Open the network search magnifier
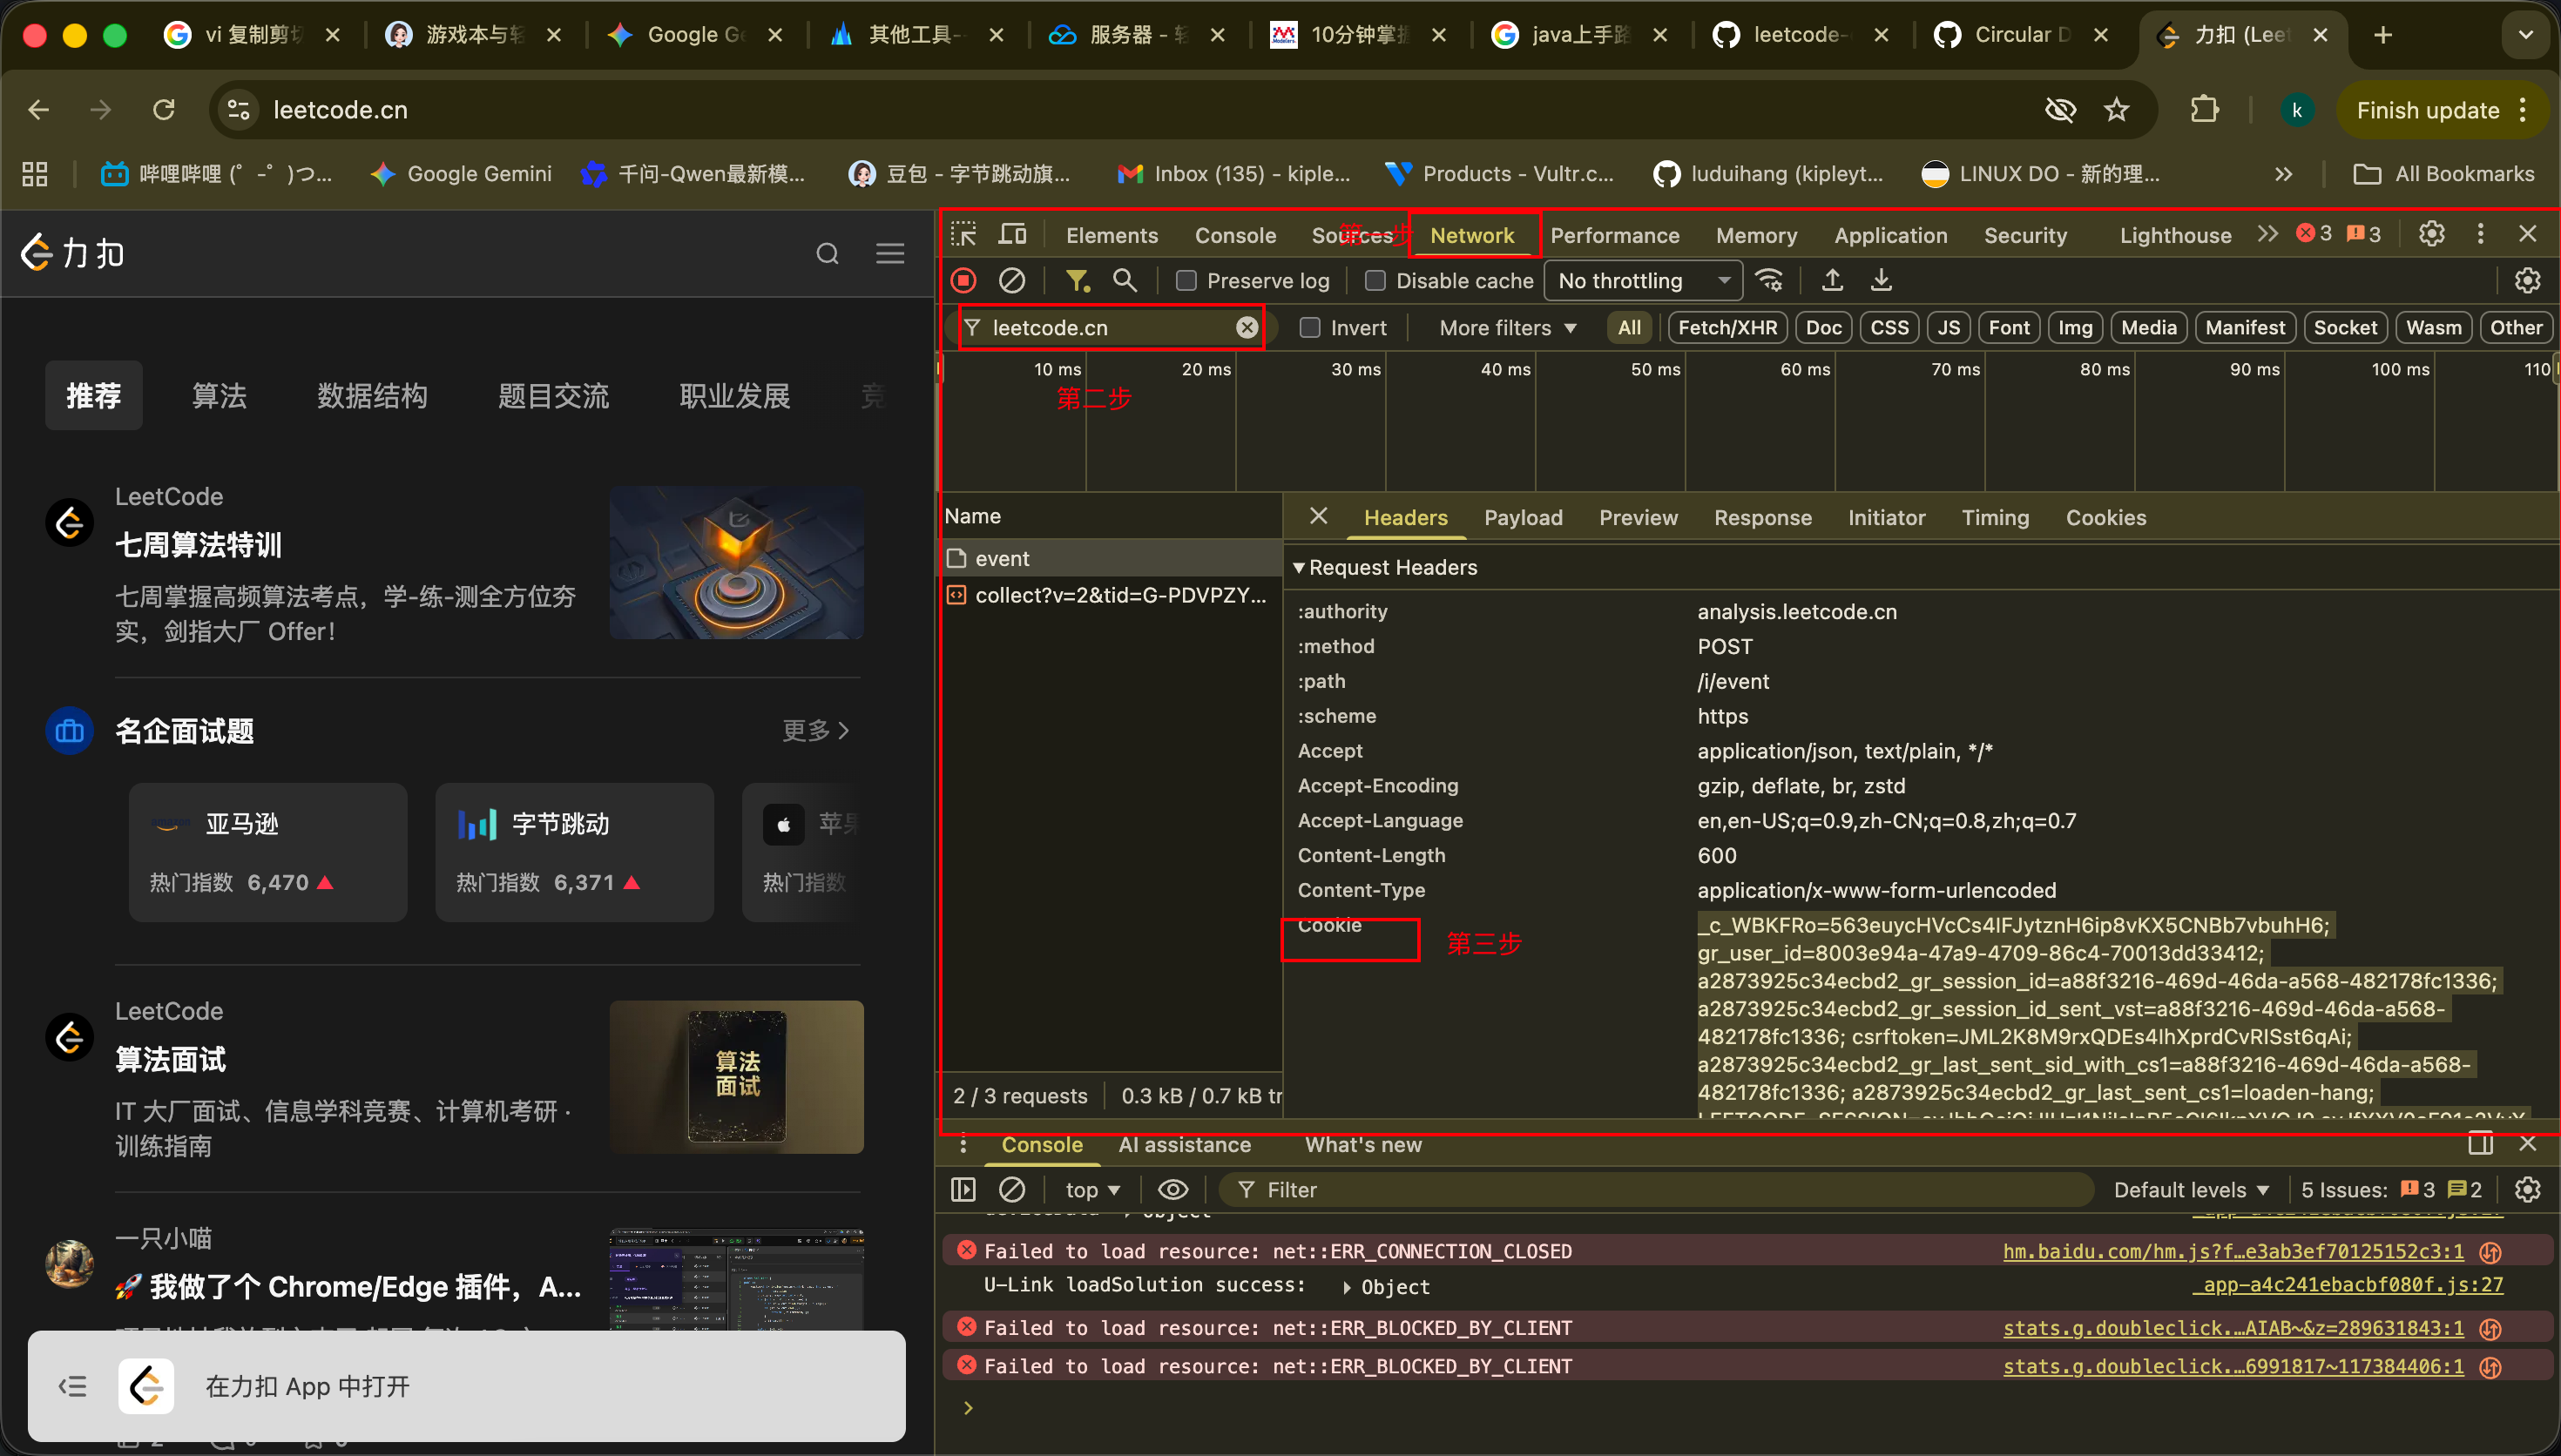The height and width of the screenshot is (1456, 2561). 1125,281
